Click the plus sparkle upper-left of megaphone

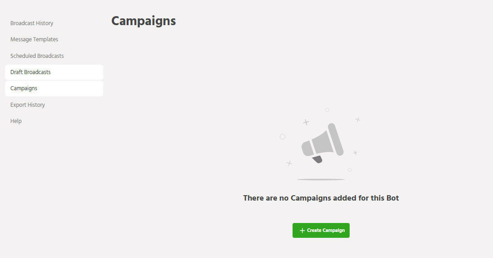(306, 122)
